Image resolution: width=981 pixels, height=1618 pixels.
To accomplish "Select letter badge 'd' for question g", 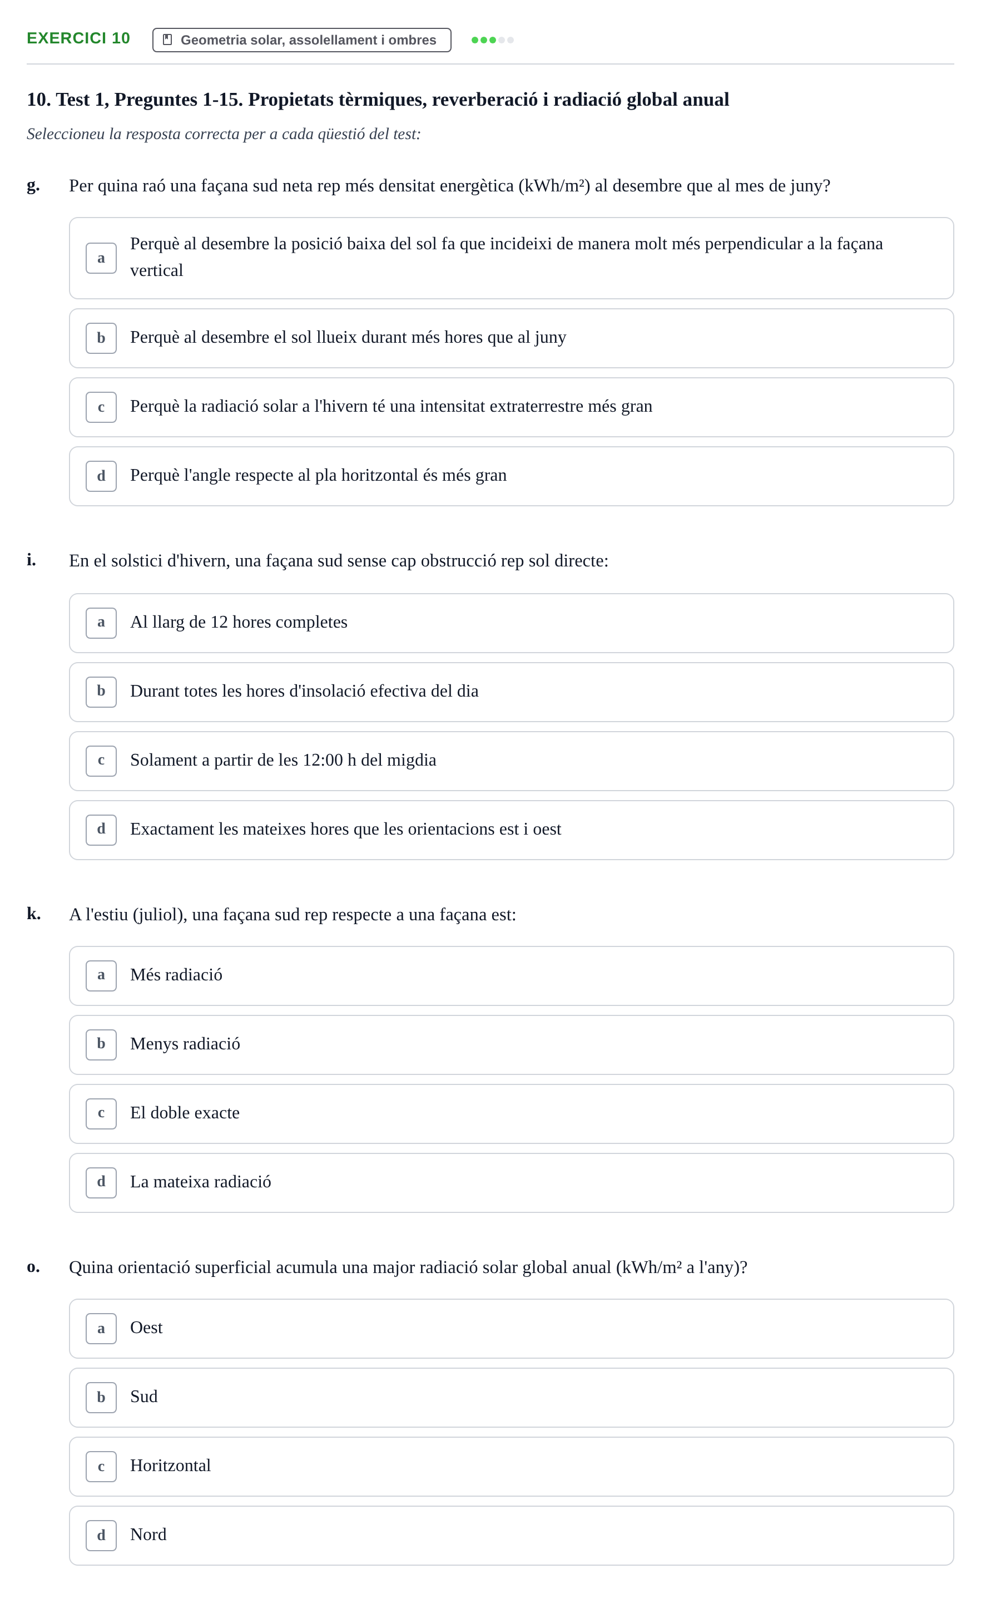I will click(101, 476).
